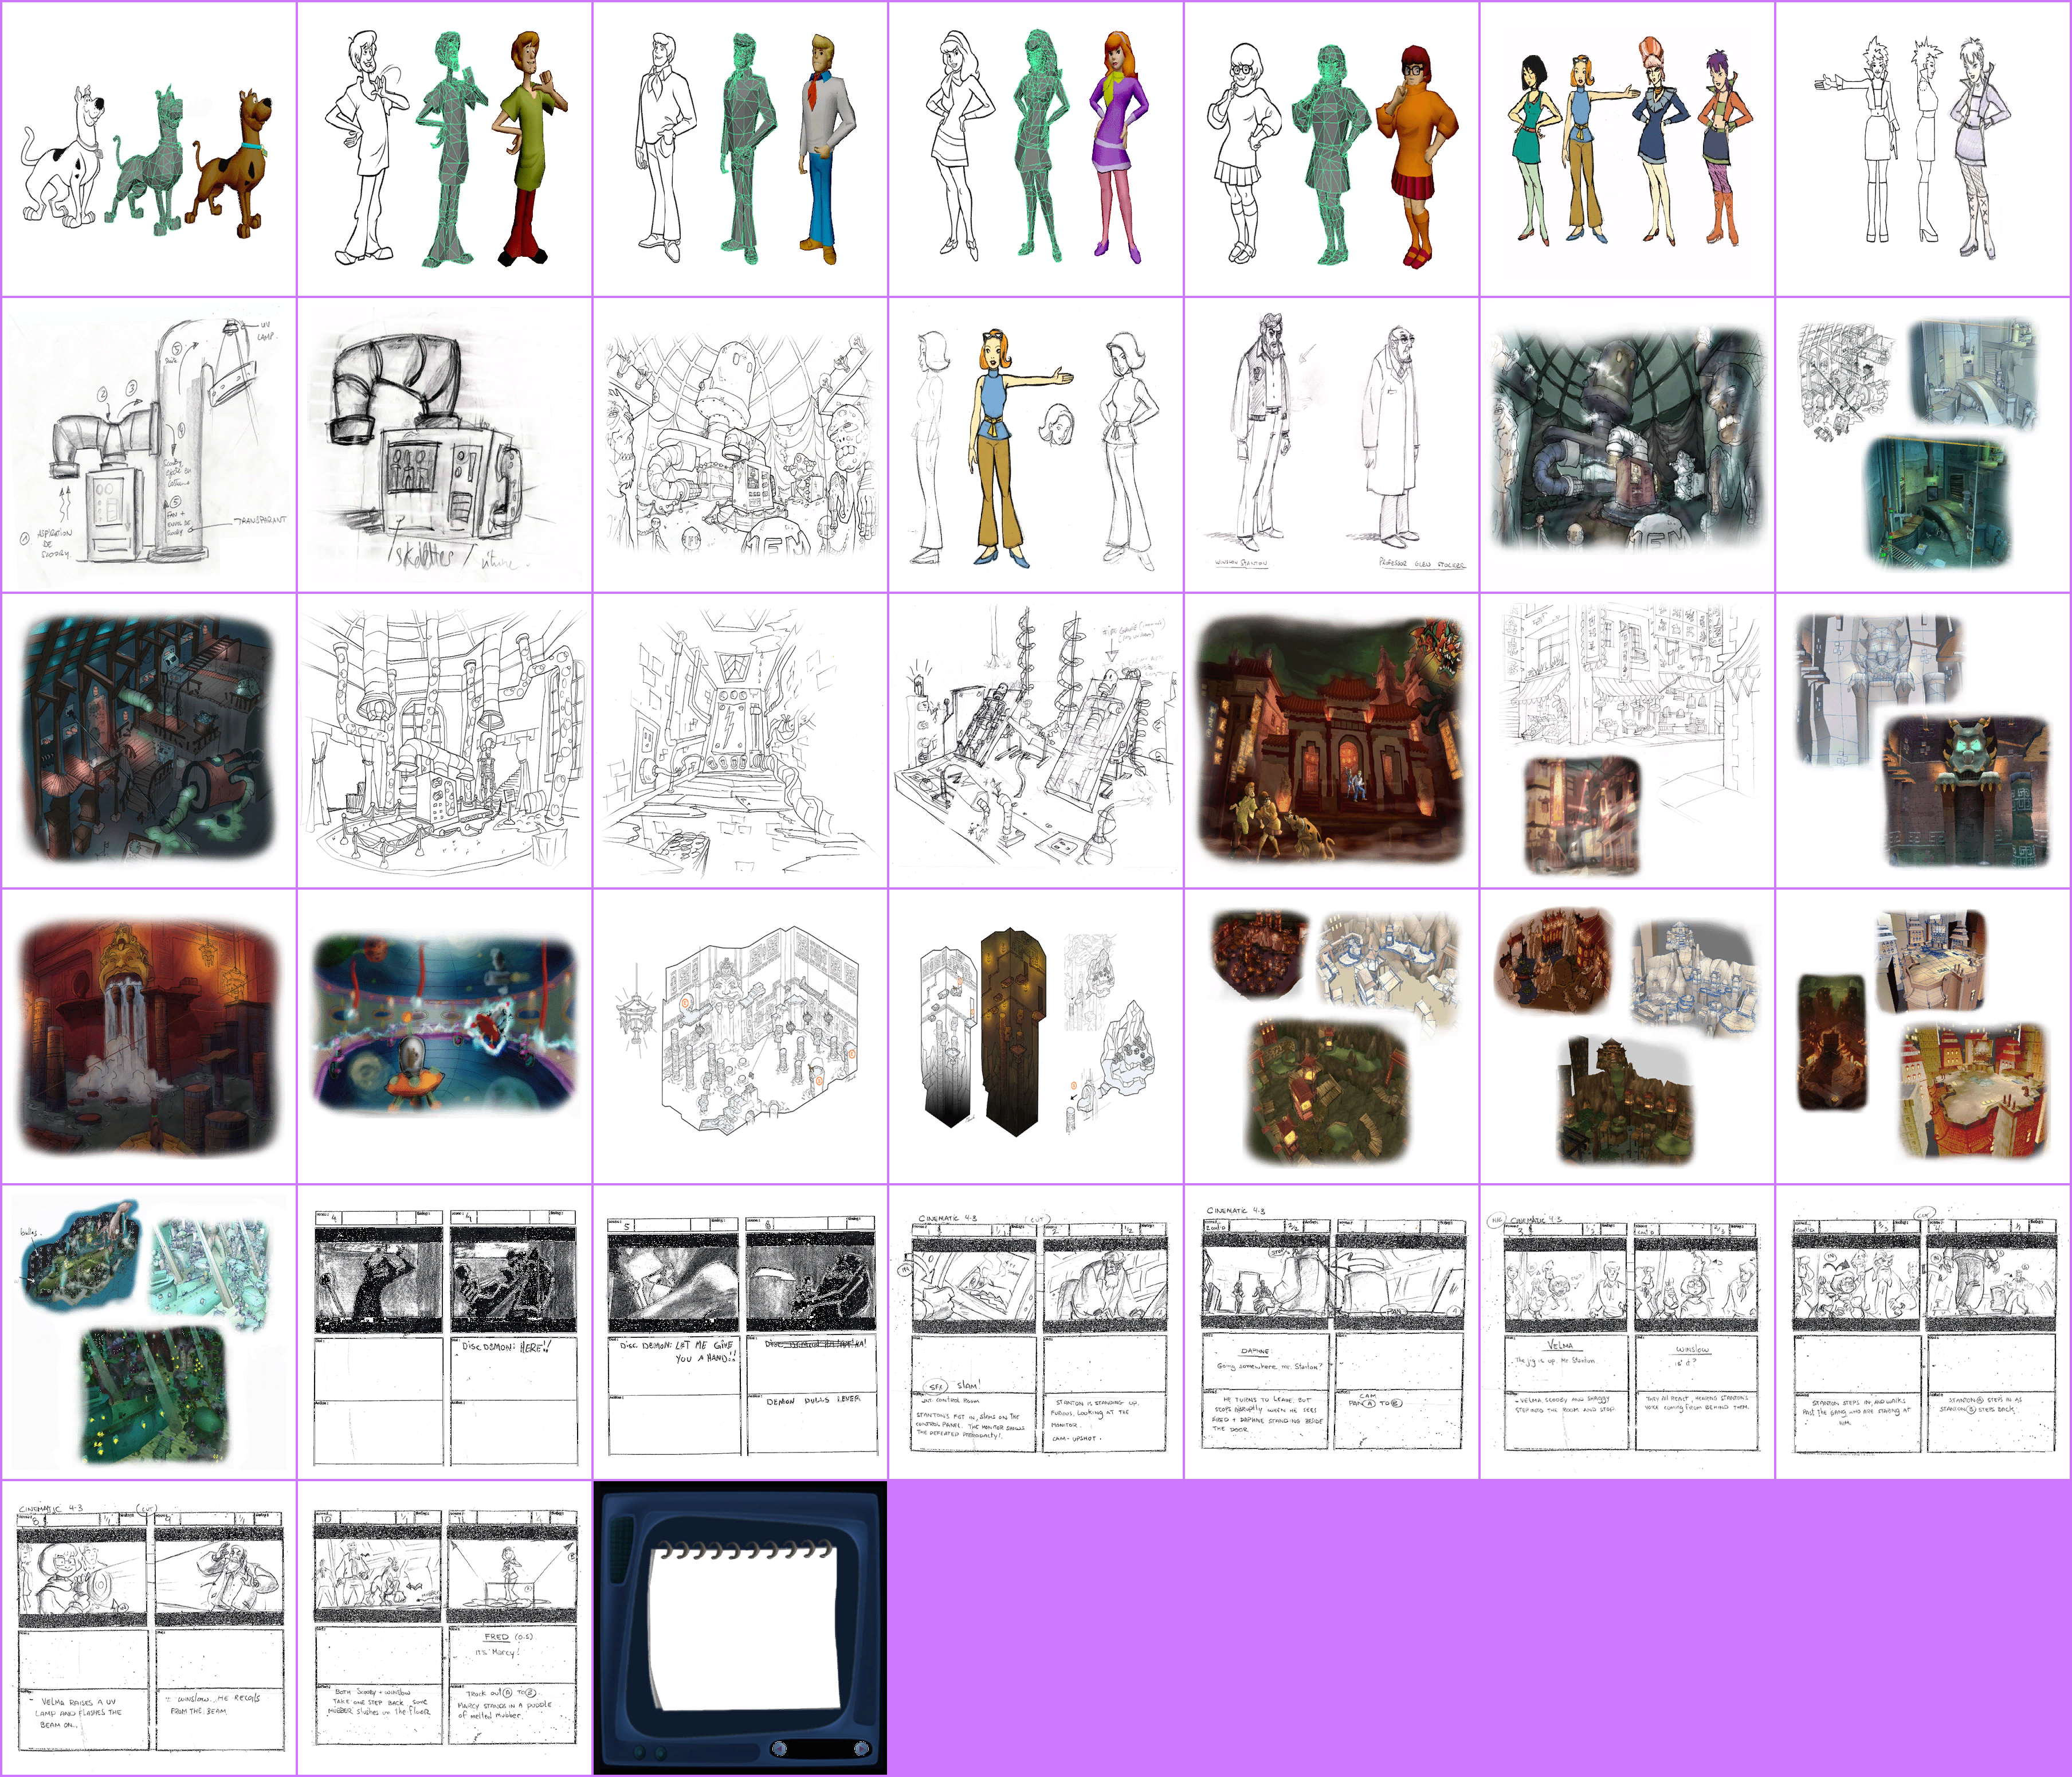
Task: Select the blue sci-fi room painting
Action: [x=444, y=1036]
